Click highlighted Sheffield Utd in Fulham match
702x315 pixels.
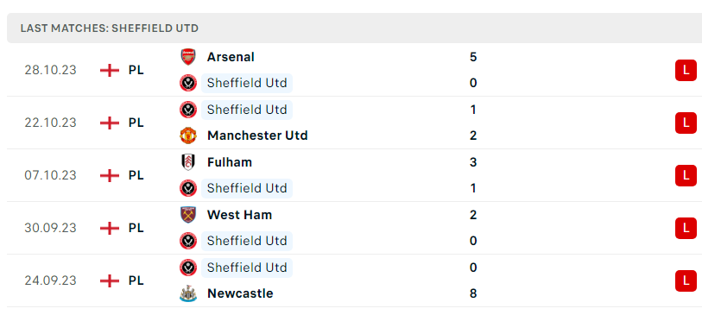pyautogui.click(x=247, y=188)
